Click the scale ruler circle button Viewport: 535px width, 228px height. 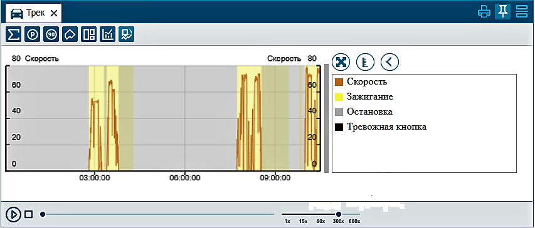point(365,62)
